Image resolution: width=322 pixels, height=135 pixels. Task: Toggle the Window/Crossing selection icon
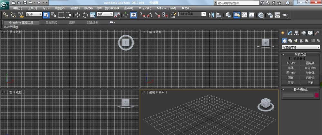point(69,15)
